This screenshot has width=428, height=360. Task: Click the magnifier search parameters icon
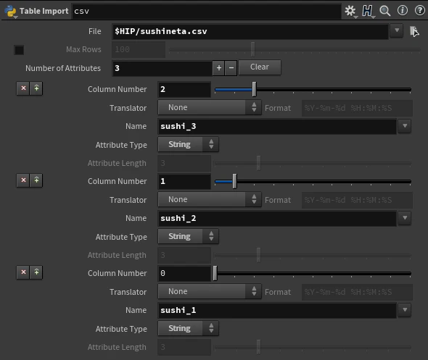pyautogui.click(x=385, y=11)
